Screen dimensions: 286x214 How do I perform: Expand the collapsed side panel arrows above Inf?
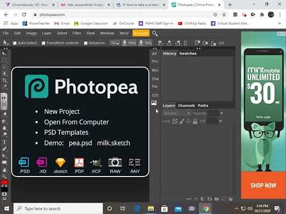coord(155,48)
